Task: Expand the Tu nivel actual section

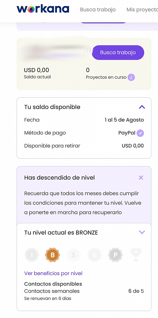Action: [x=142, y=232]
